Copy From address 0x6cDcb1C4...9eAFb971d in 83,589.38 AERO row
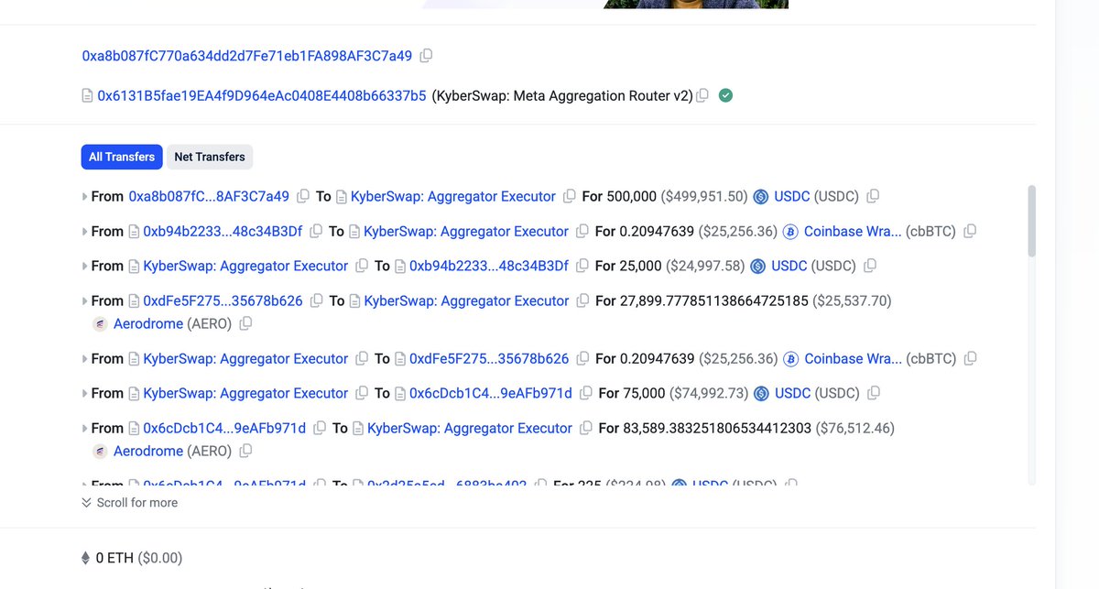 (320, 428)
